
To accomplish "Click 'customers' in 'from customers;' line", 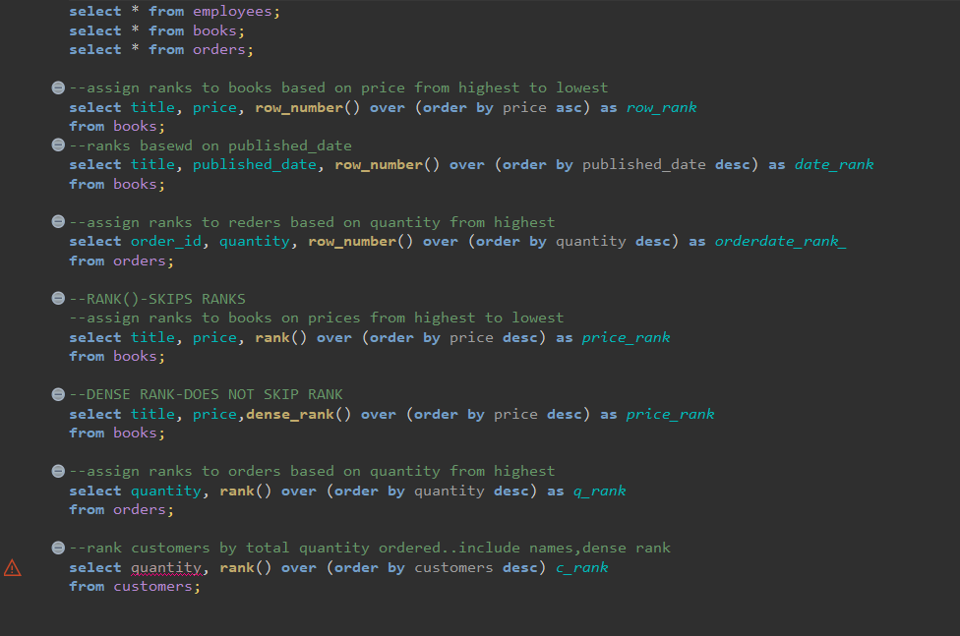I will [x=152, y=587].
